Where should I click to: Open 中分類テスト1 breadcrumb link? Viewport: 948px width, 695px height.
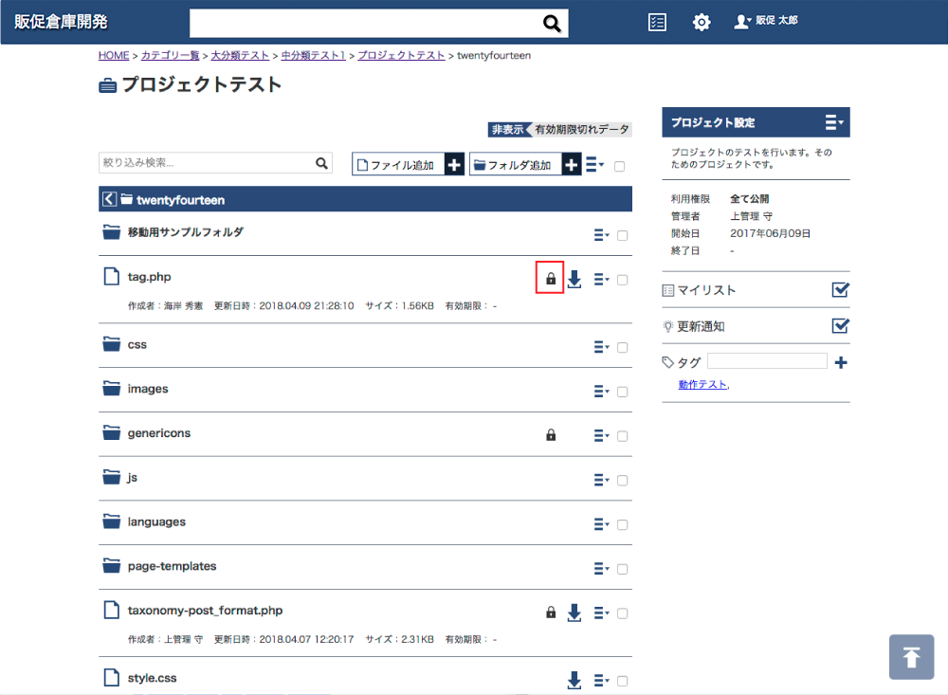pos(313,55)
